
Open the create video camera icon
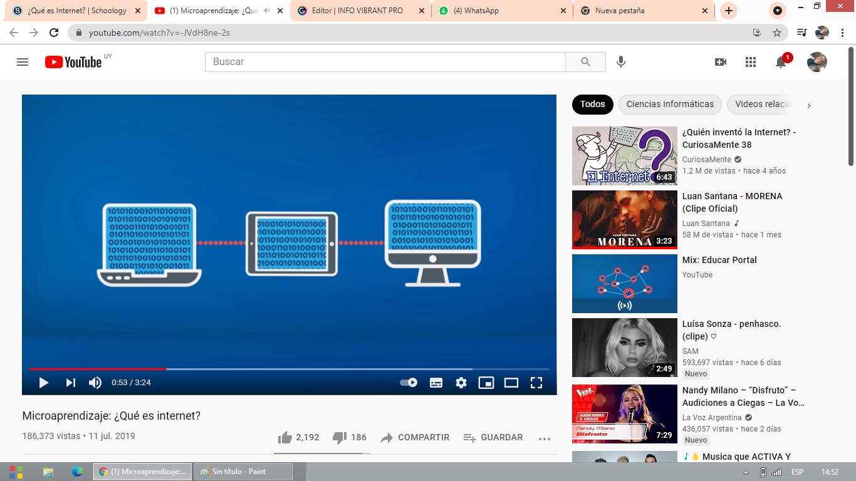(x=721, y=62)
